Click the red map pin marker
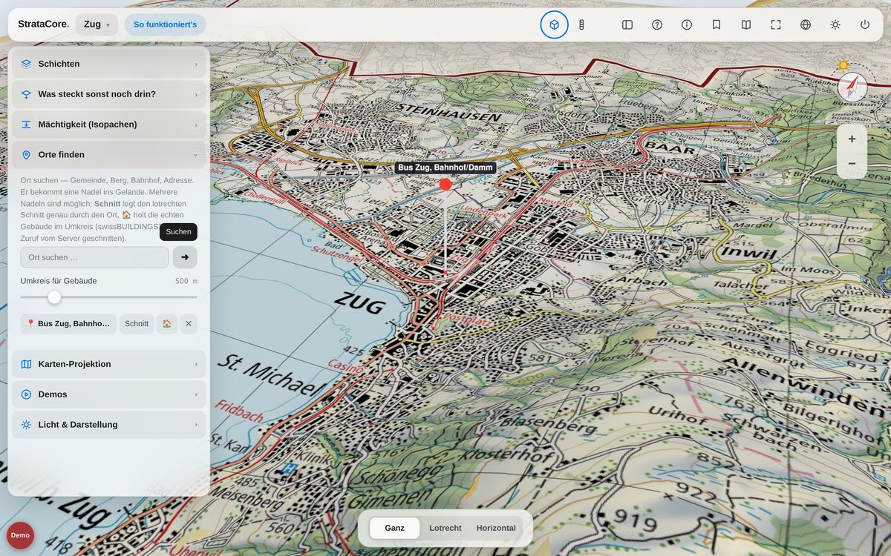 tap(446, 184)
